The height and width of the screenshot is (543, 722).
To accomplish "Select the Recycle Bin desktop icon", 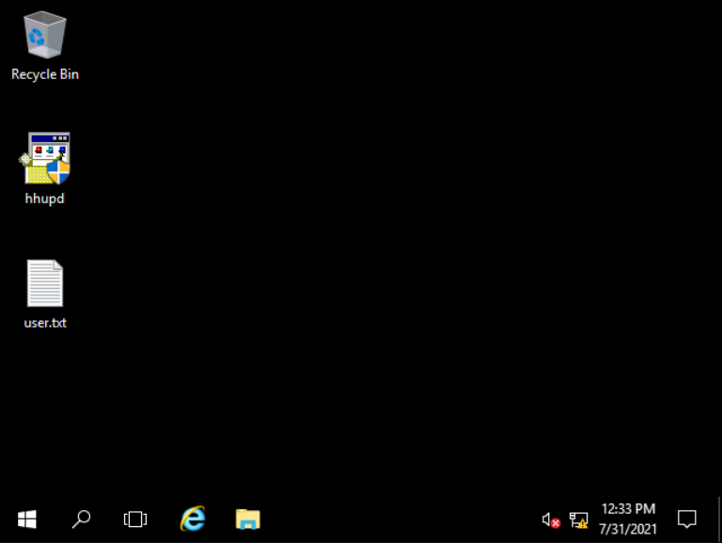I will coord(45,35).
